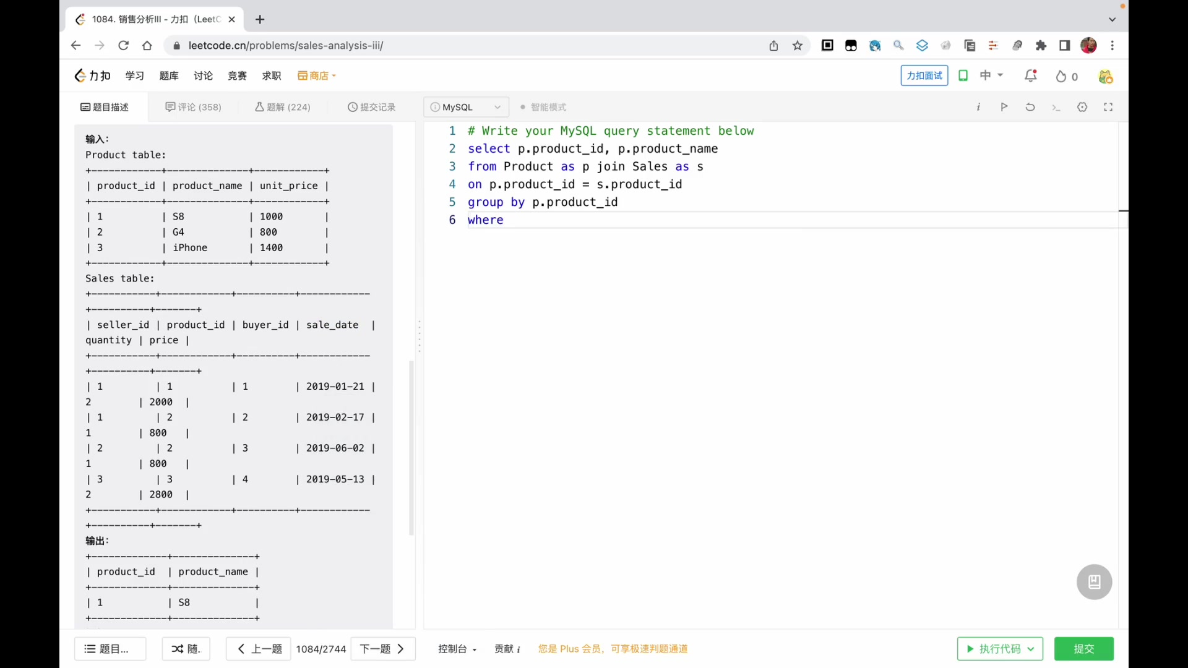Switch to the 评论 (358) tab
Screen dimensions: 1188x668
pyautogui.click(x=193, y=107)
